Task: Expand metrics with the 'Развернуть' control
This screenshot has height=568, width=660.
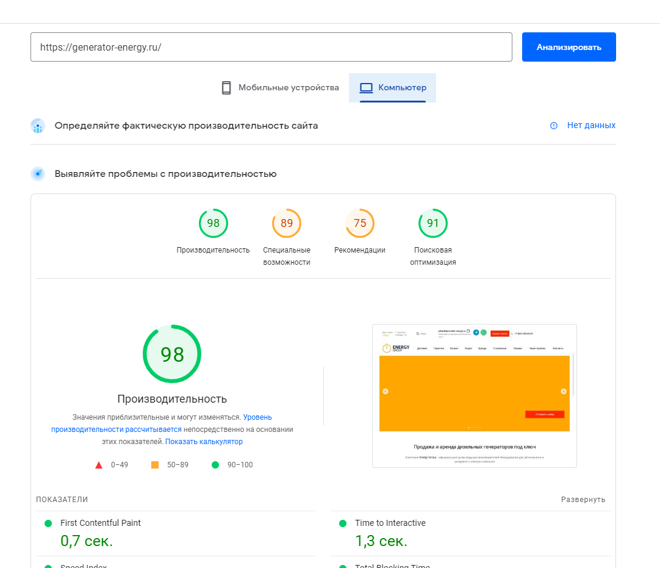Action: 583,500
